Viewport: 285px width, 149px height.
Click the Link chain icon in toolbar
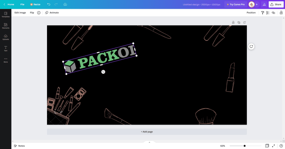tap(273, 12)
